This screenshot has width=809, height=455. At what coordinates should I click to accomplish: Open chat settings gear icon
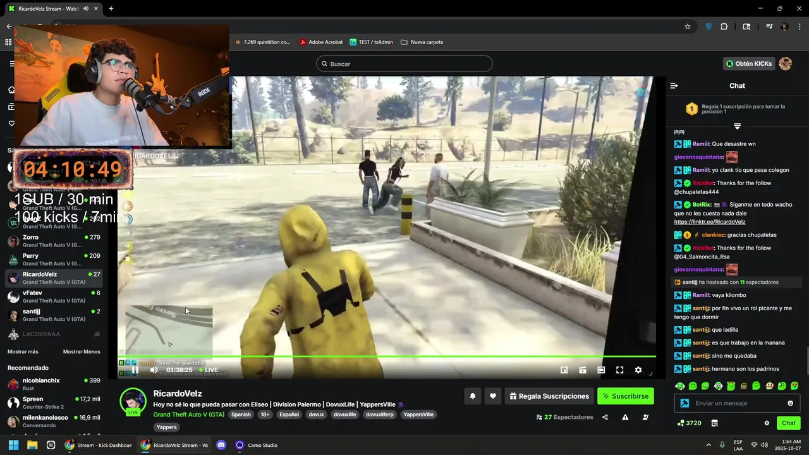(x=767, y=423)
